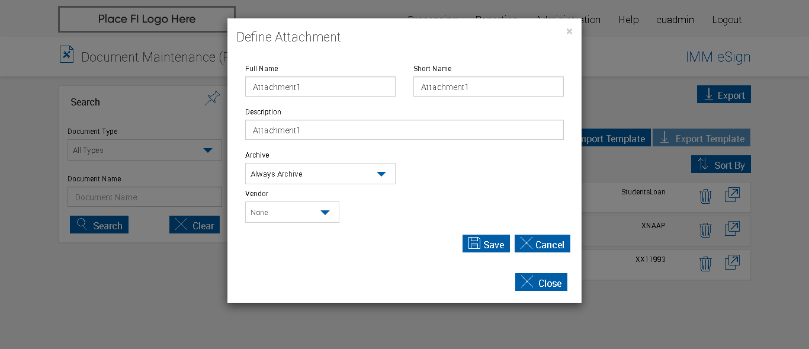
Task: Expand the Archive dropdown
Action: coord(320,174)
